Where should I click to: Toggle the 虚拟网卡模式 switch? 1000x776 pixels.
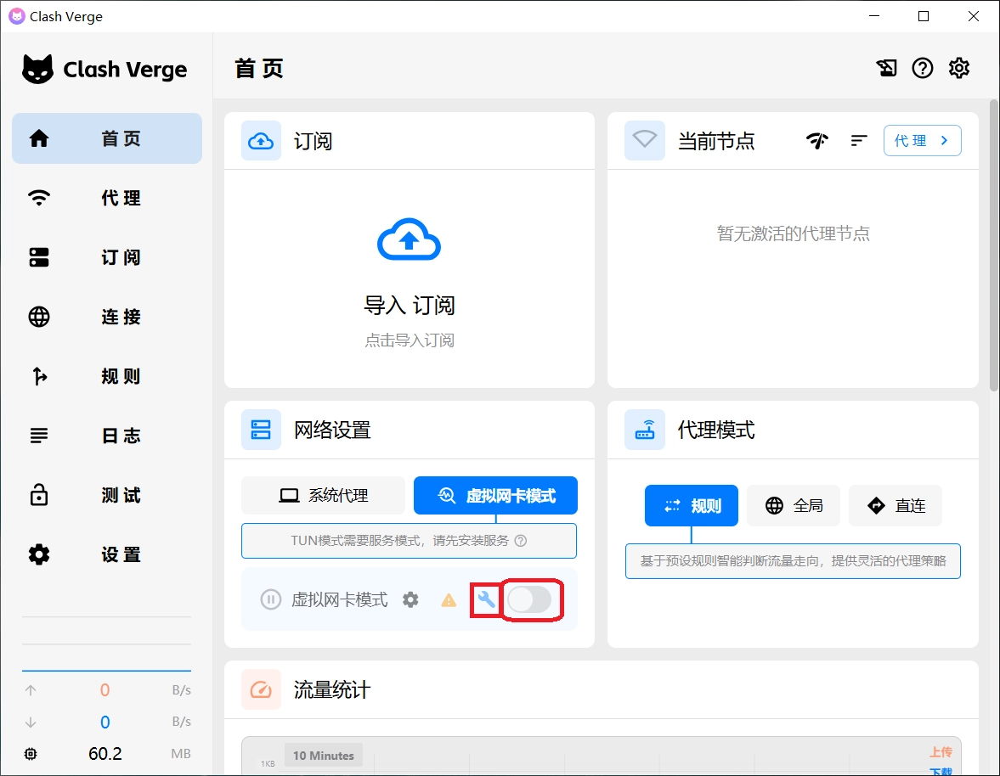[x=530, y=599]
